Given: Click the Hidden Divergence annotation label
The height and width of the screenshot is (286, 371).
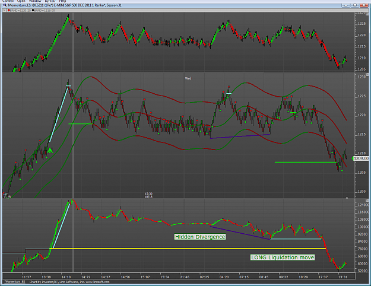Looking at the screenshot, I should click(200, 237).
